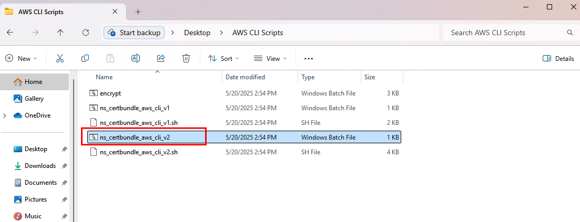
Task: Open a new tab with plus button
Action: click(x=138, y=12)
